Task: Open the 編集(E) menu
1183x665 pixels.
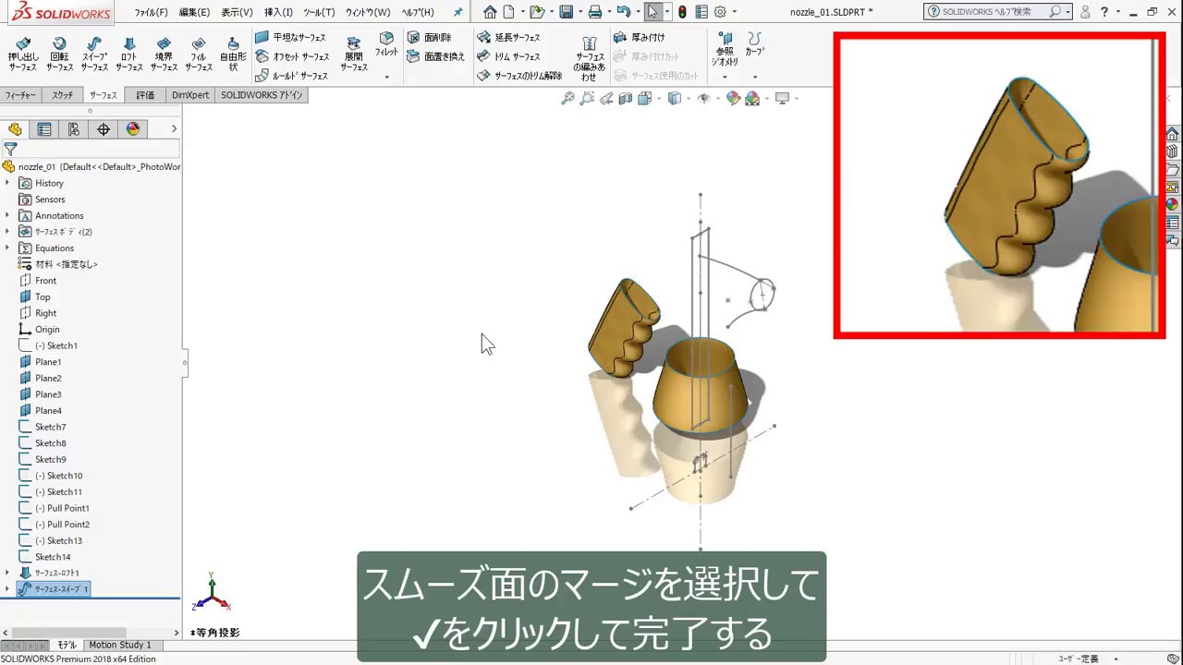Action: [x=194, y=12]
